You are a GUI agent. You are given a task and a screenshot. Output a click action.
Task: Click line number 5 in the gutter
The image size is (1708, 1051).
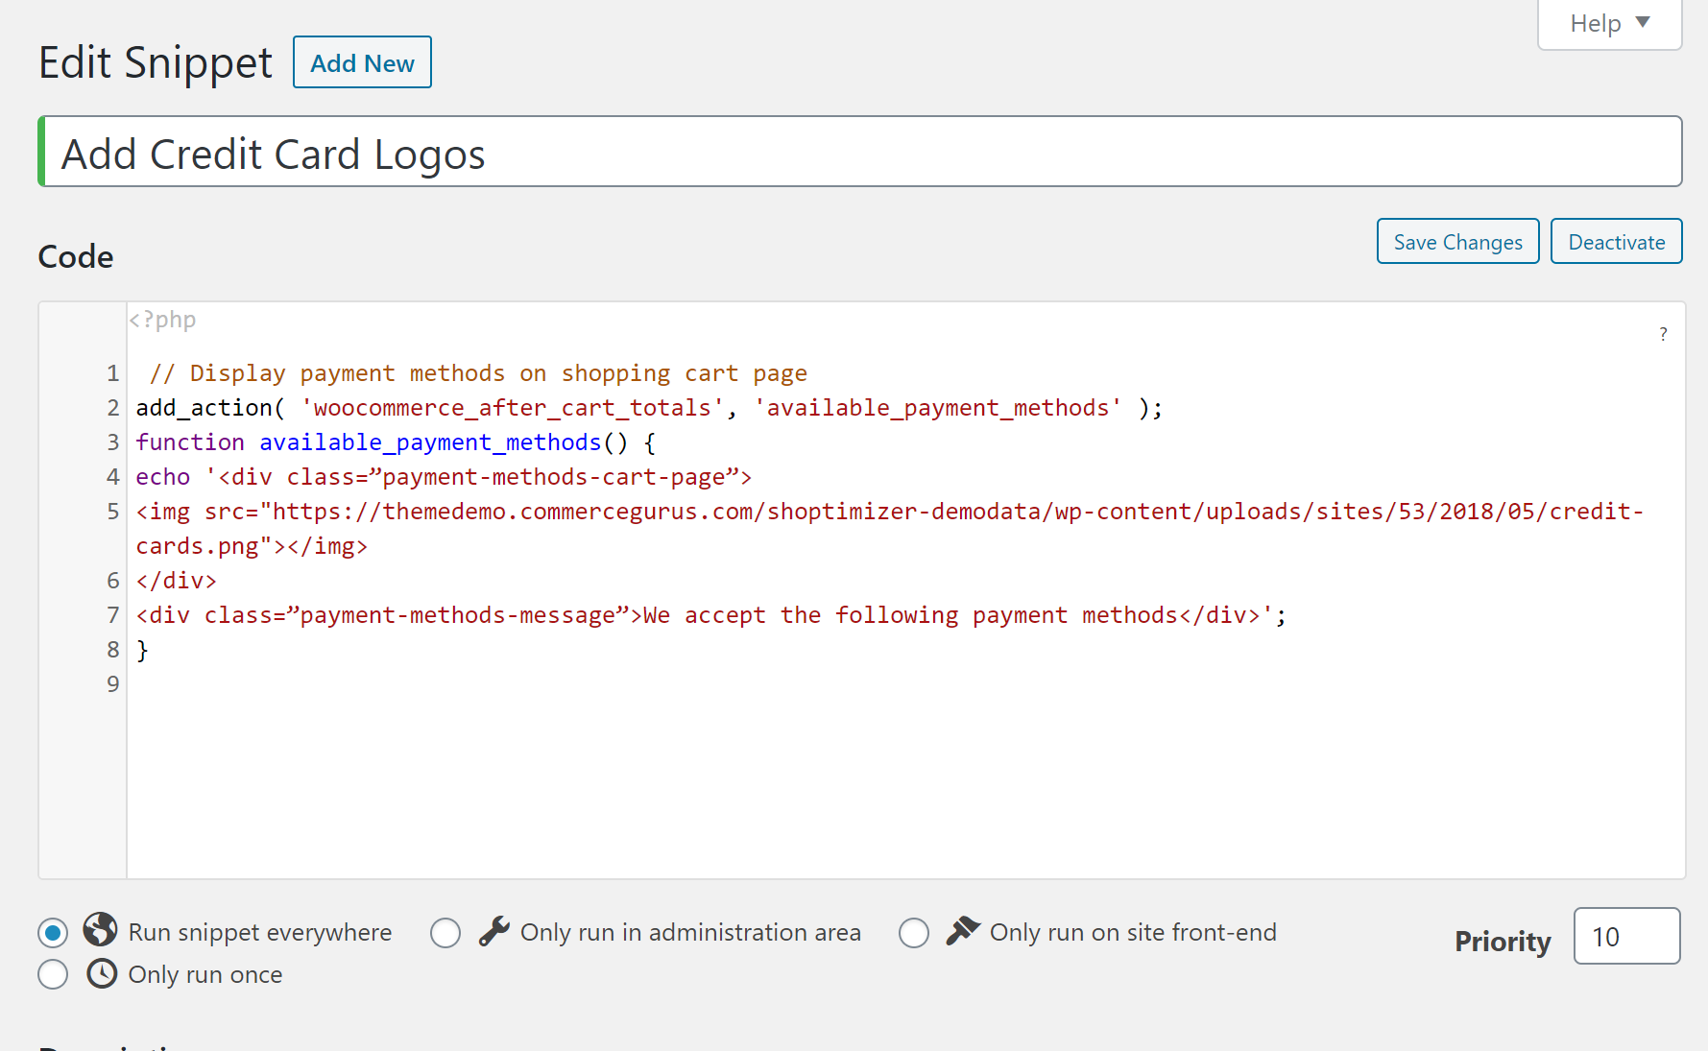click(113, 512)
